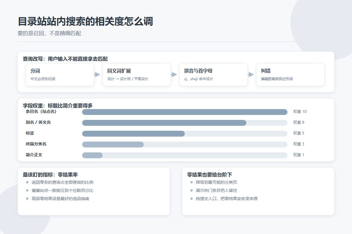Select the 纠错 step card
This screenshot has height=234, width=352.
coord(290,74)
